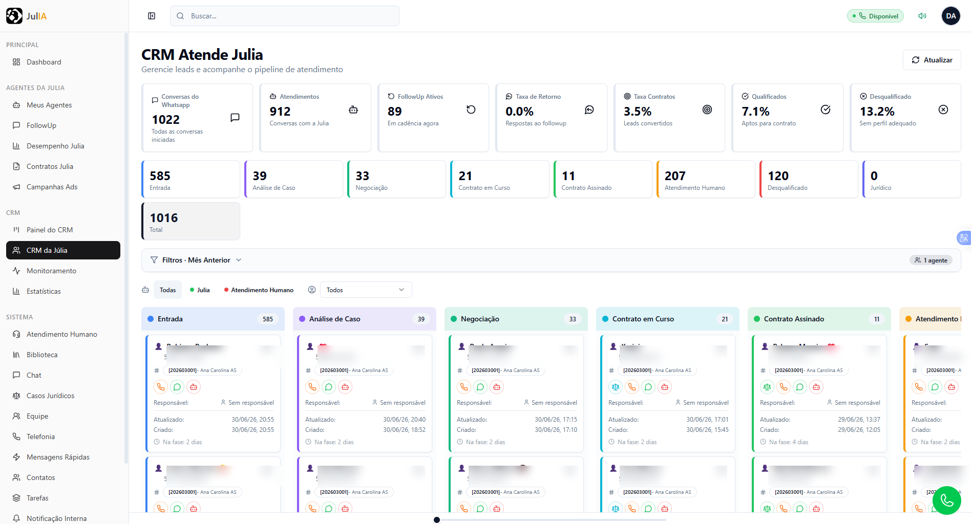Filter by Negociação count card

[x=396, y=179]
